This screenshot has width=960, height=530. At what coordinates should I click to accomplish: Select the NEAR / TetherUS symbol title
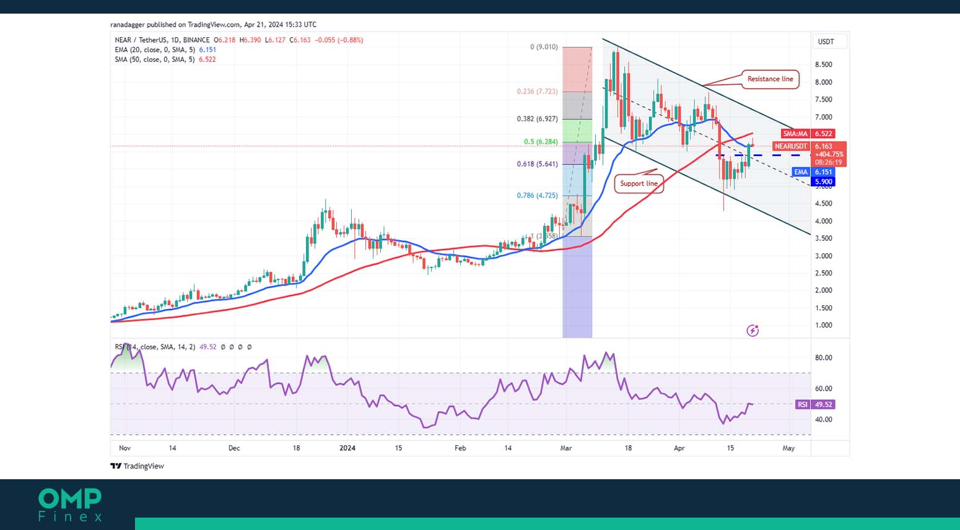pyautogui.click(x=162, y=40)
